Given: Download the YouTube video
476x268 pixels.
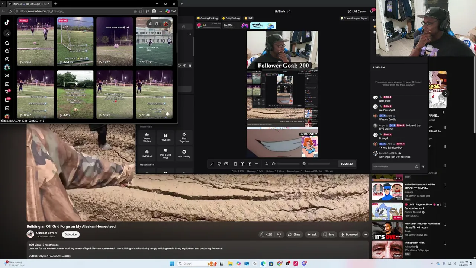Looking at the screenshot, I should (x=349, y=234).
